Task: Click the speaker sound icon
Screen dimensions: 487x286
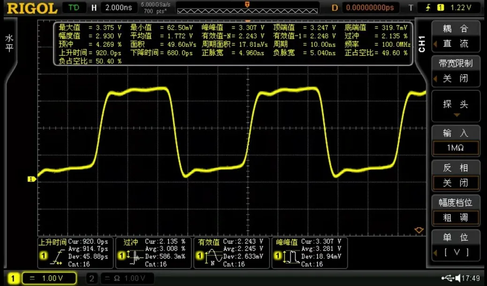Action: point(457,278)
